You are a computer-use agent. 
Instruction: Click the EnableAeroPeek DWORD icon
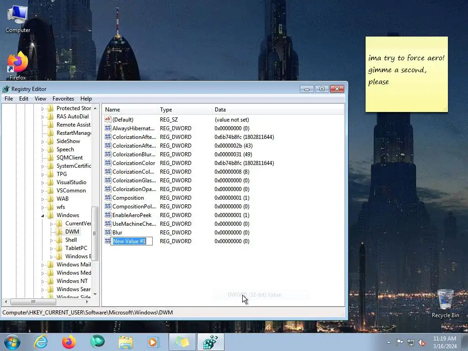tap(108, 215)
